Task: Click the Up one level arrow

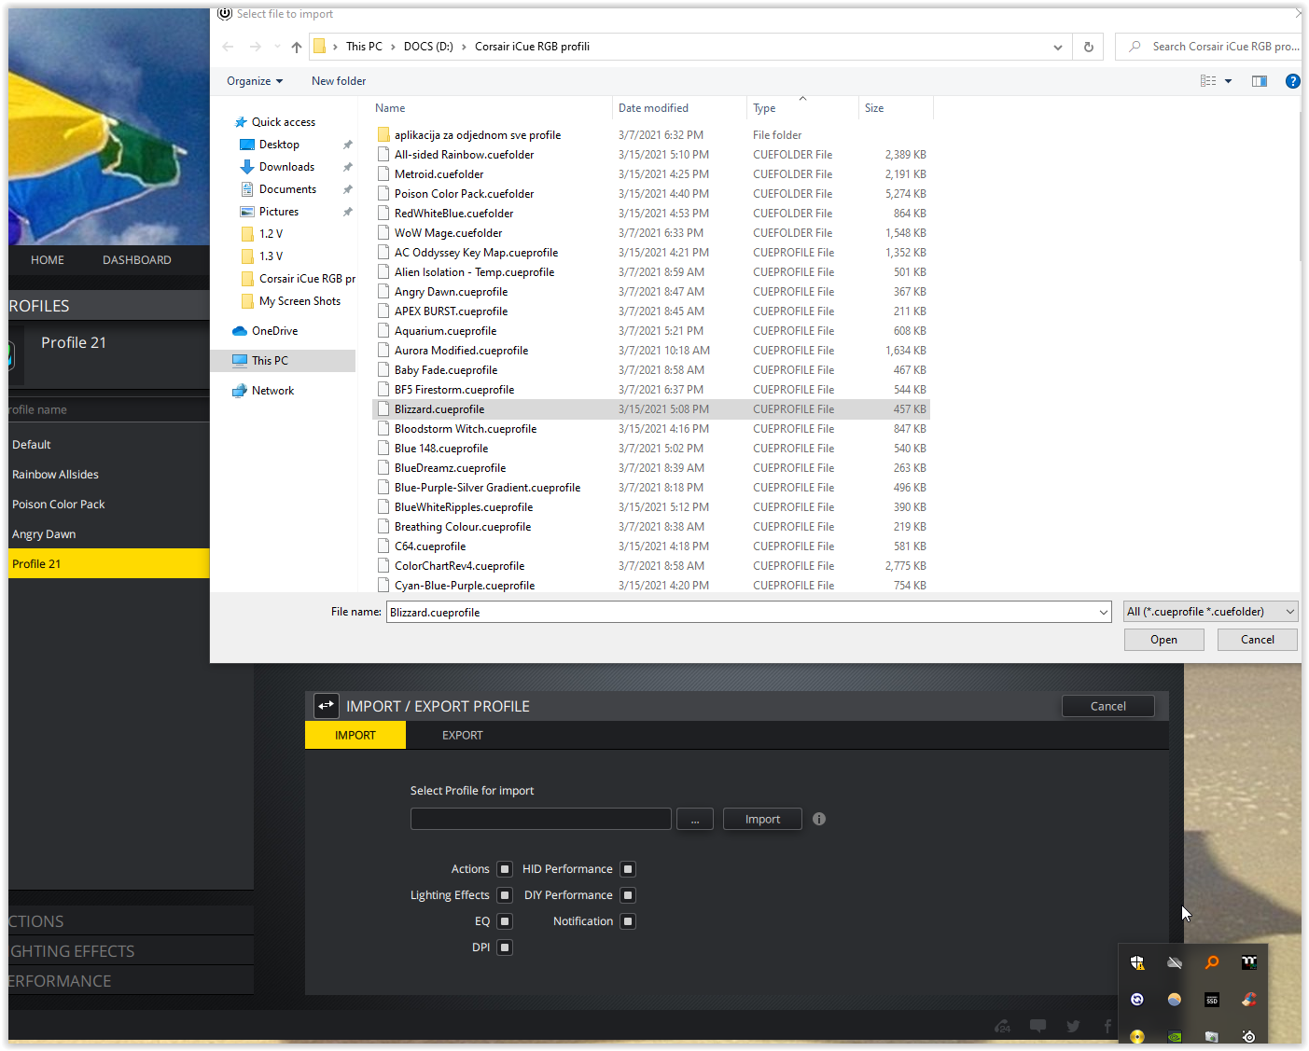Action: click(297, 47)
